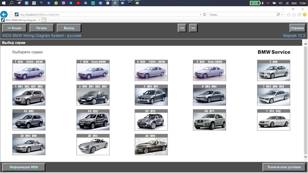Show hidden tray icons chevron
The height and width of the screenshot is (173, 308).
pos(268,3)
